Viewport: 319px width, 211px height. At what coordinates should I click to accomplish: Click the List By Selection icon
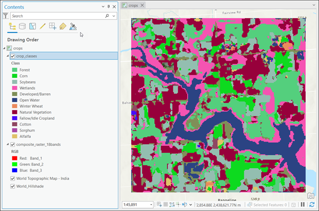pyautogui.click(x=32, y=26)
